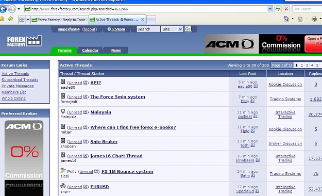Toggle the mark-read checkbox for API? thread
The image size is (322, 196).
85,83
